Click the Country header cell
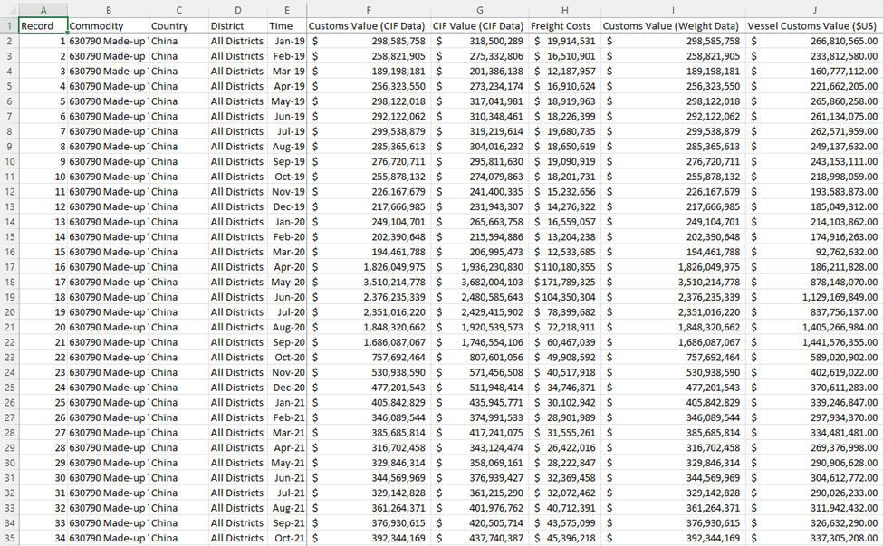This screenshot has height=546, width=883. [x=179, y=26]
